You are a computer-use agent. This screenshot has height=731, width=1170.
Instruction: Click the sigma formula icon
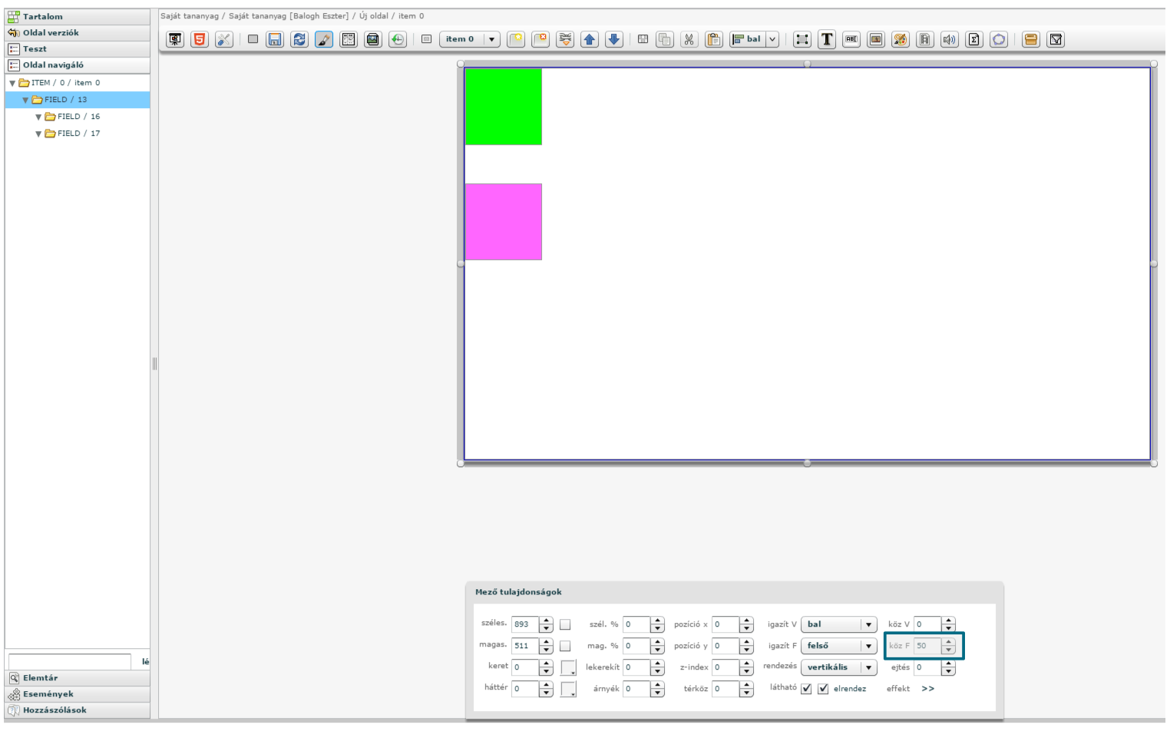tap(974, 39)
